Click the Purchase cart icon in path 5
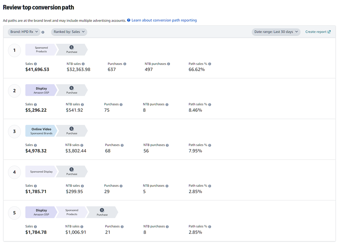The width and height of the screenshot is (339, 244). (x=102, y=210)
